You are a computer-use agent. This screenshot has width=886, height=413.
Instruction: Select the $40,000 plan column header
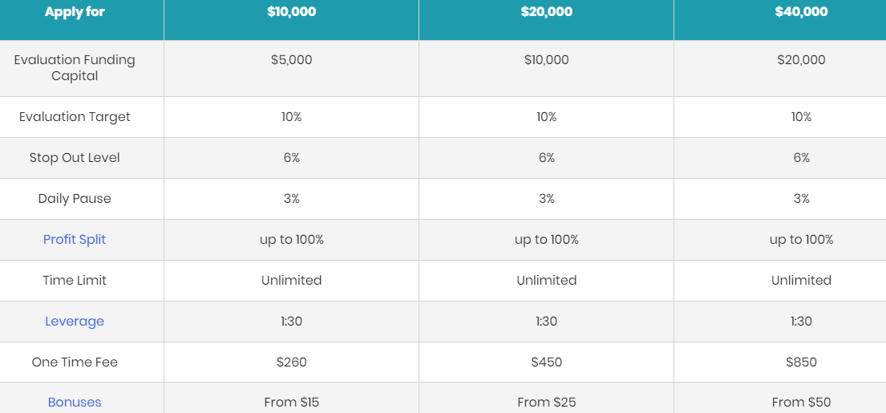point(801,12)
